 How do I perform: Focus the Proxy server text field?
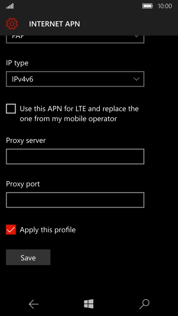pyautogui.click(x=75, y=157)
